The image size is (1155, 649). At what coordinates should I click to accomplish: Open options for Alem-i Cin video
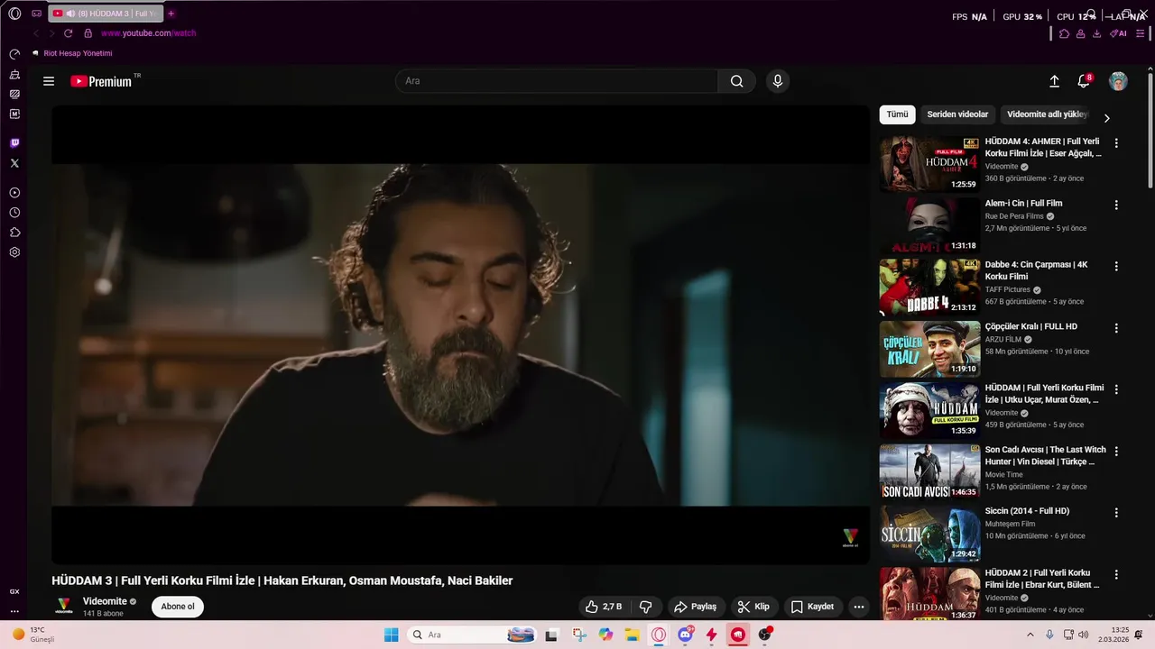(1116, 205)
